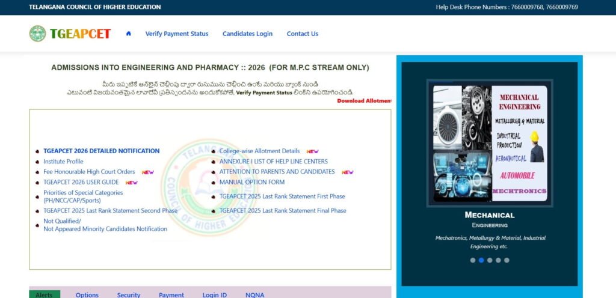The width and height of the screenshot is (616, 298).
Task: Open Priorities of Special Categories link
Action: pos(83,196)
